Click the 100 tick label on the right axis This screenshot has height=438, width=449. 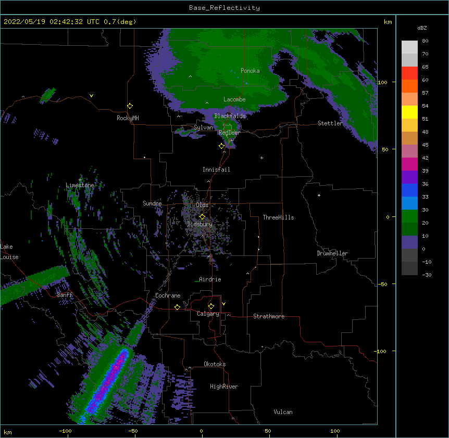pos(382,82)
